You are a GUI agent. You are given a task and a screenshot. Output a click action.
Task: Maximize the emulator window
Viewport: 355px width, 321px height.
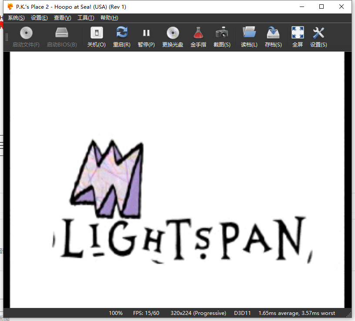[x=322, y=7]
